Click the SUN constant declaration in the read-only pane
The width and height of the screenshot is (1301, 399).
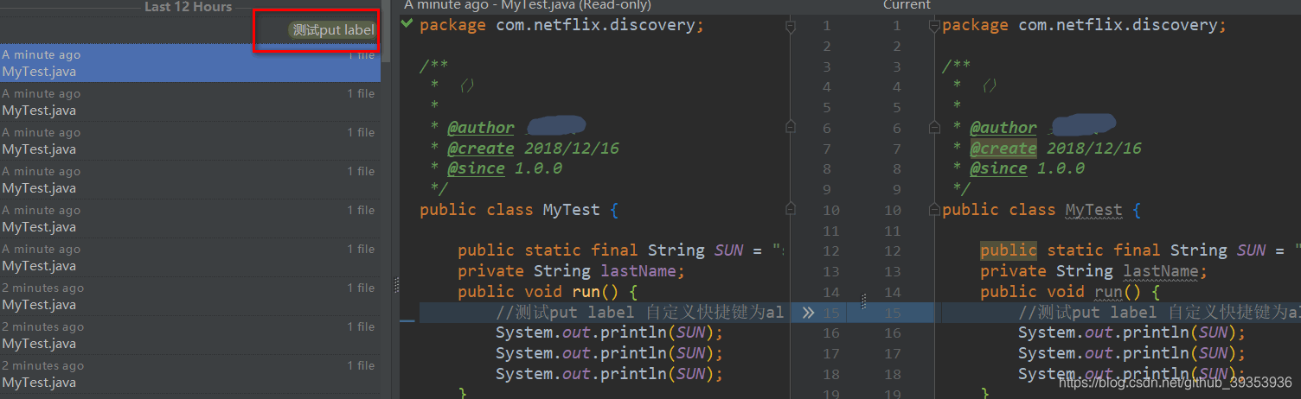pyautogui.click(x=621, y=250)
